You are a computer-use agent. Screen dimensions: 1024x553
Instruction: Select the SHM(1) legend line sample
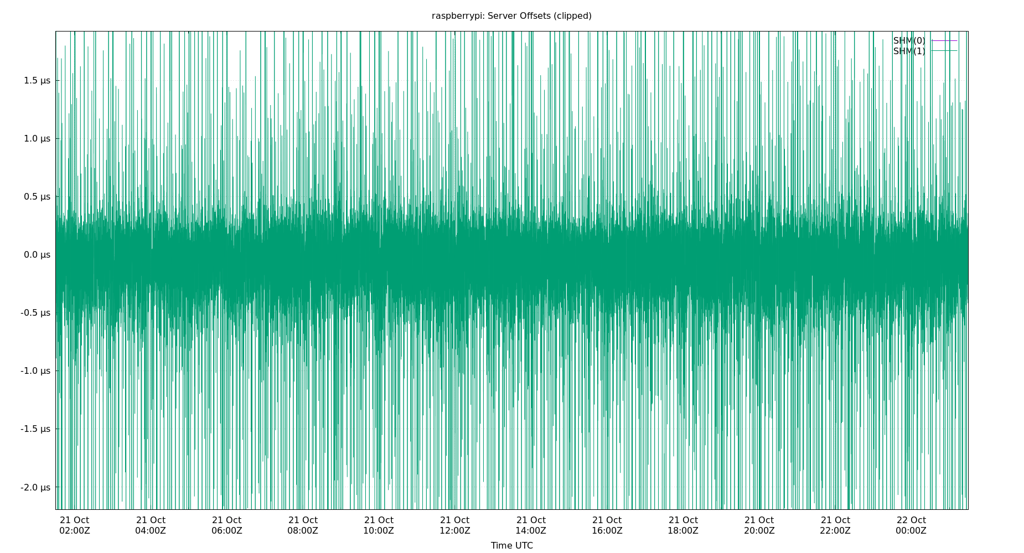[944, 51]
